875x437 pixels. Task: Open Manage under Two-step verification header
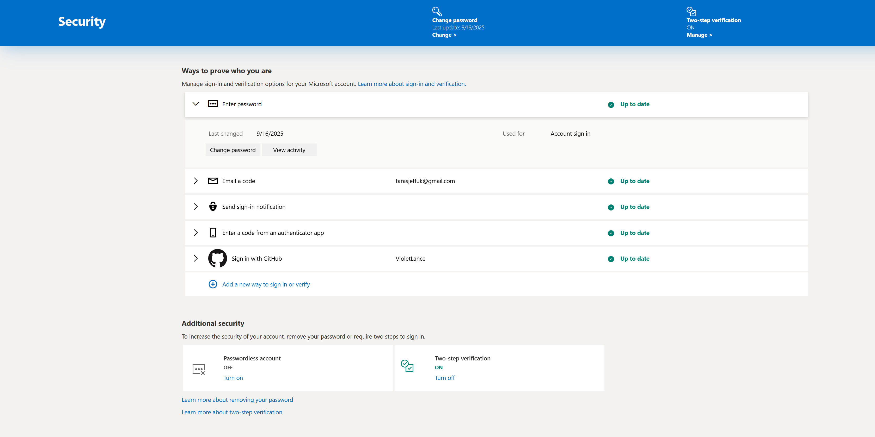[699, 35]
